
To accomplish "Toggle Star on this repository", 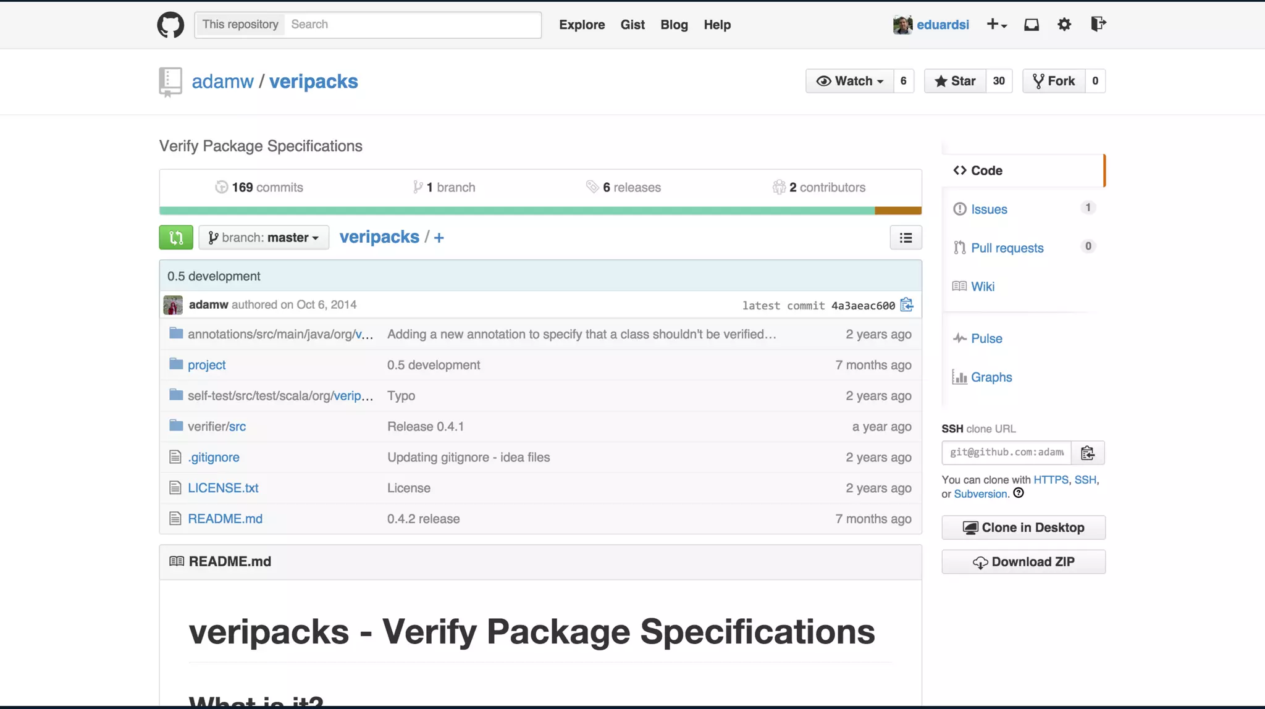I will [955, 81].
